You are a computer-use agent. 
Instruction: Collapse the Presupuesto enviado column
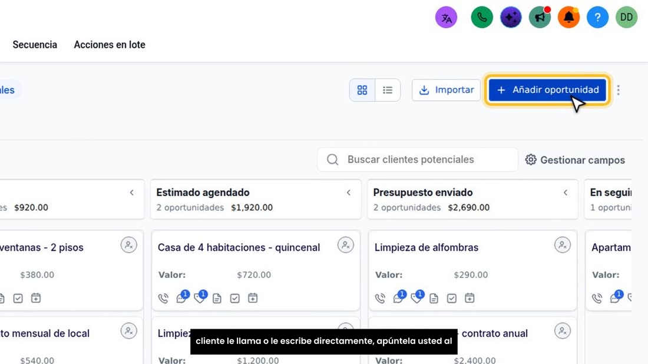point(566,193)
